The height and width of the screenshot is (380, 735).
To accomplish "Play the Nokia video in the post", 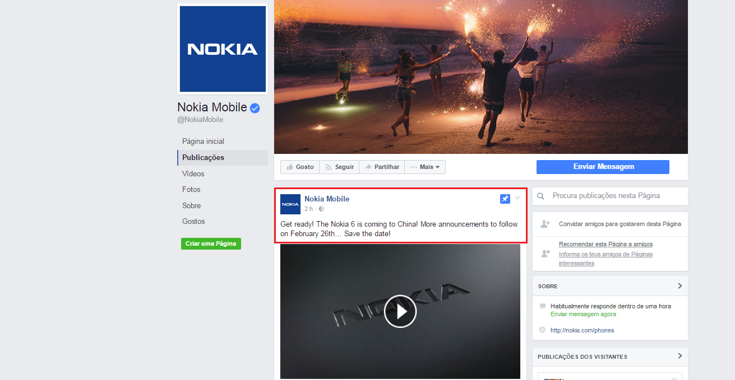I will 400,311.
